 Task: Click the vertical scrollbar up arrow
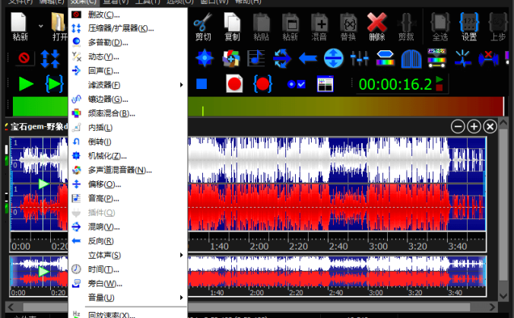pyautogui.click(x=503, y=123)
